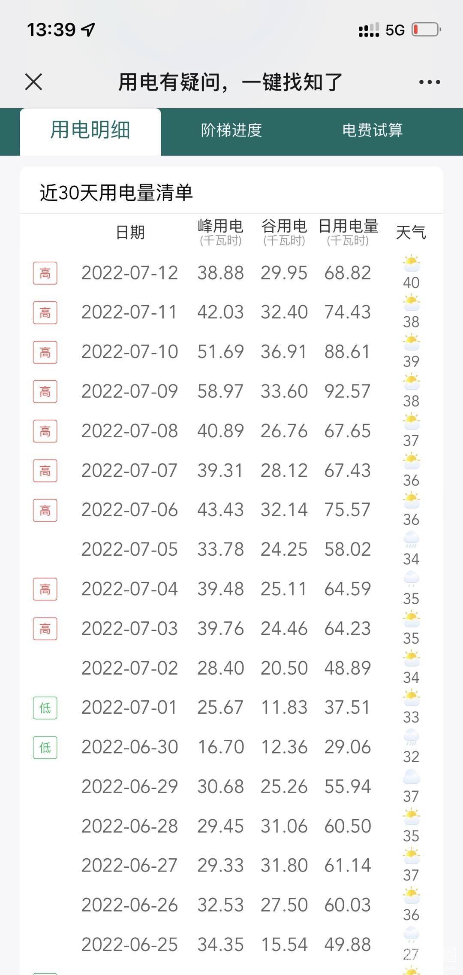The image size is (463, 975).
Task: Tap the cloudy weather icon for 2022-06-29
Action: (x=411, y=777)
